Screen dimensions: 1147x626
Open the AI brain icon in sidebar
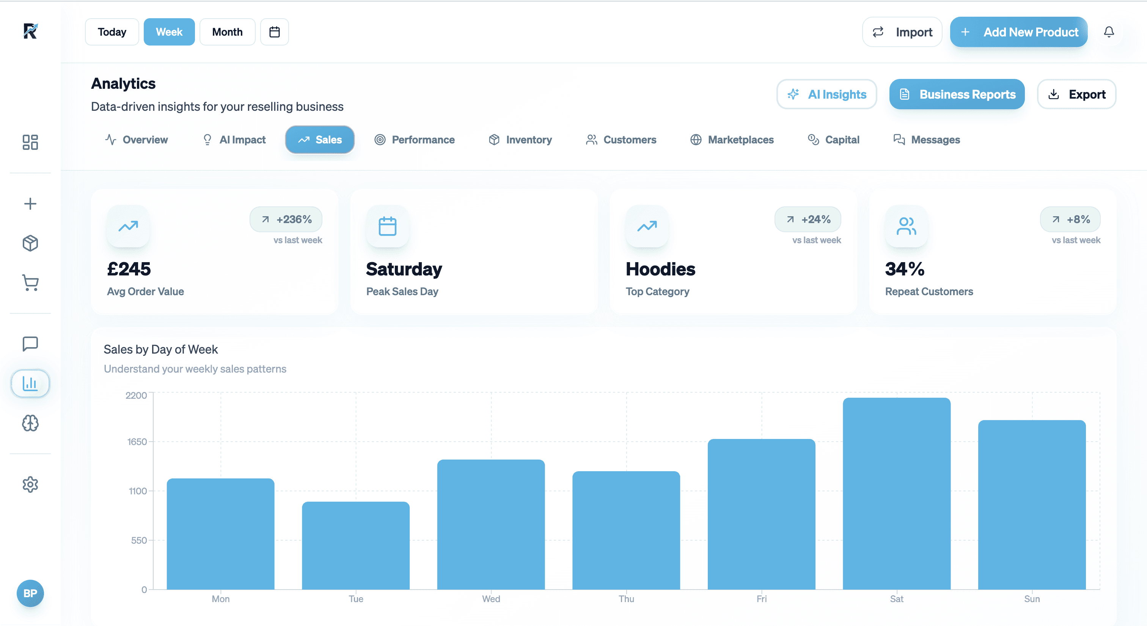[x=30, y=423]
